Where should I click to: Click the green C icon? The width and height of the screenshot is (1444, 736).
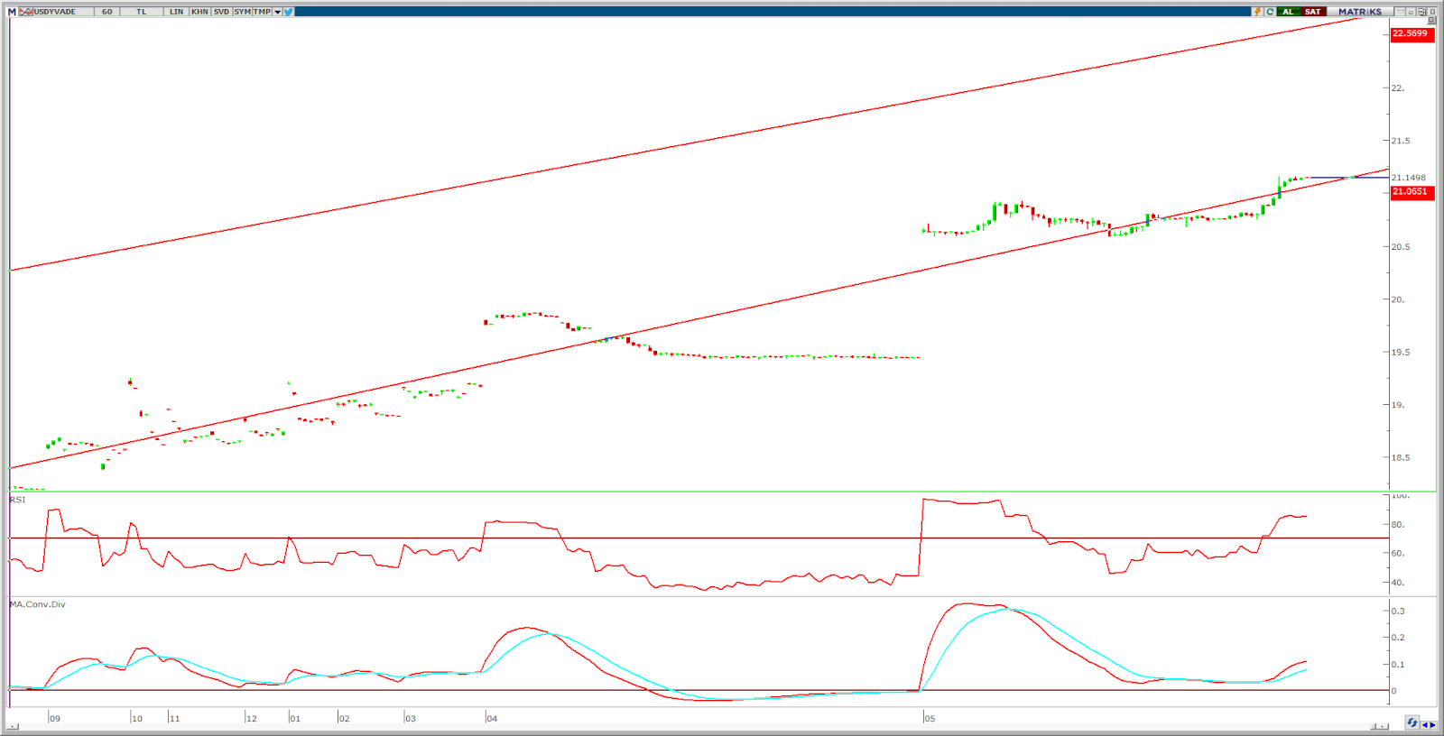point(1270,12)
